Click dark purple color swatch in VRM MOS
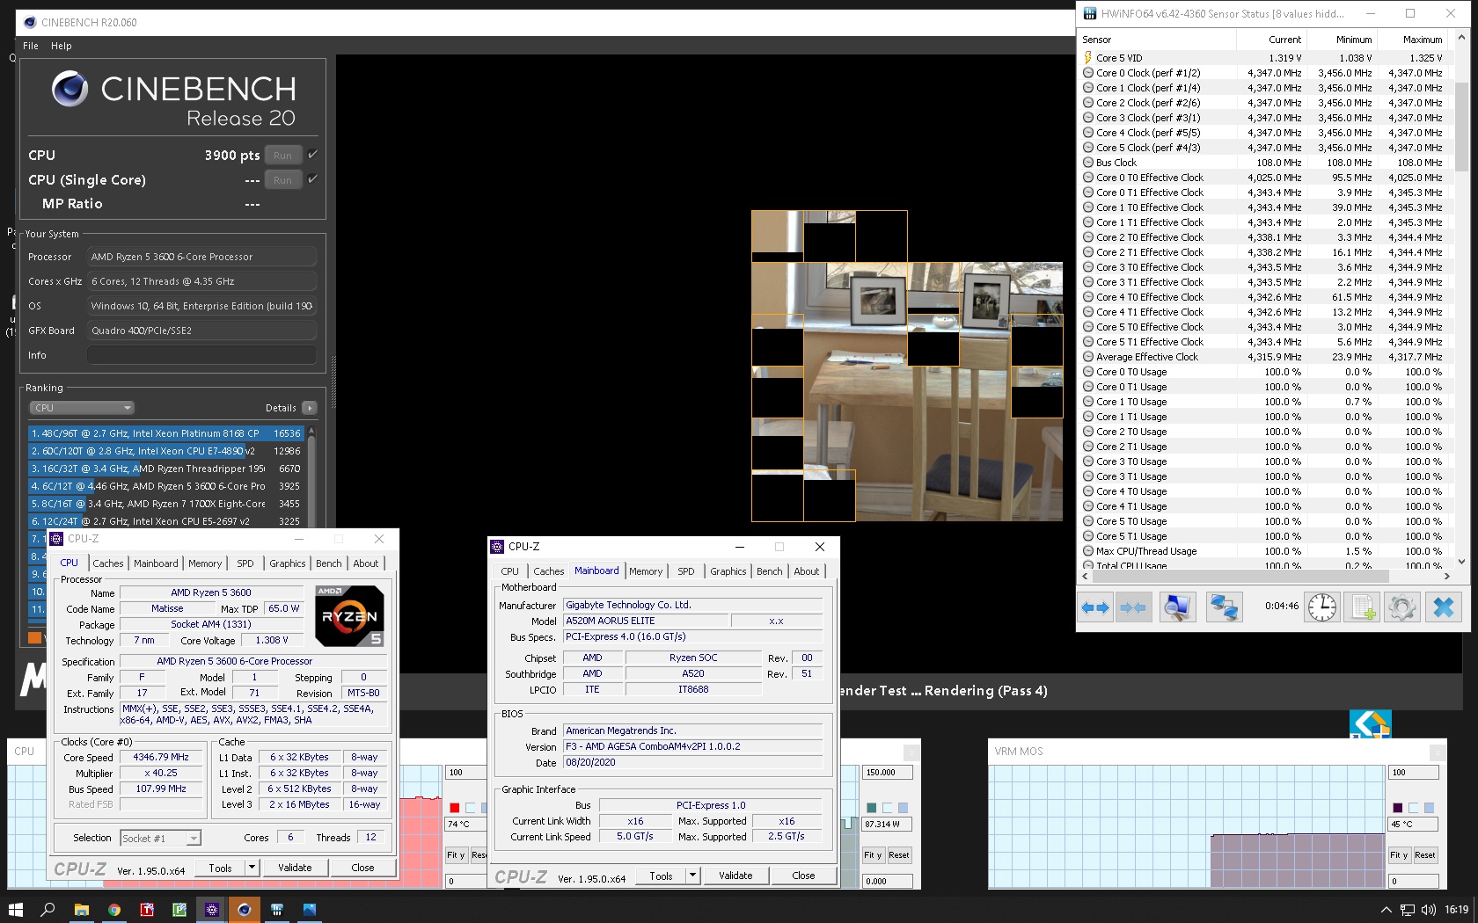The height and width of the screenshot is (923, 1478). click(1398, 808)
